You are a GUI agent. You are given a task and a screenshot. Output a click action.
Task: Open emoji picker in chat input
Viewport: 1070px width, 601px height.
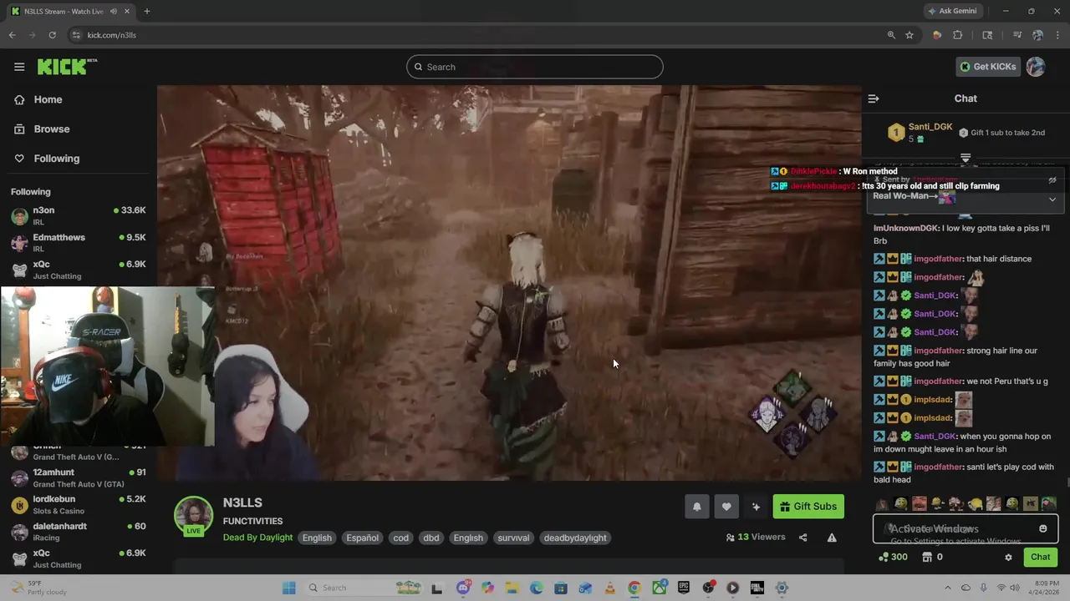pyautogui.click(x=1042, y=528)
